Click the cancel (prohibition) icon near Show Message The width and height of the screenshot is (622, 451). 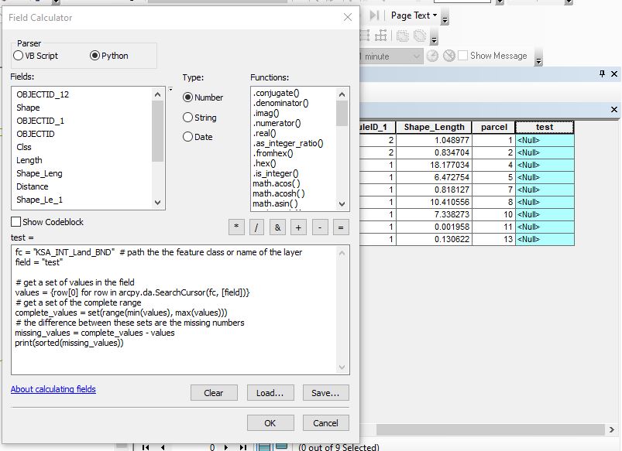448,56
